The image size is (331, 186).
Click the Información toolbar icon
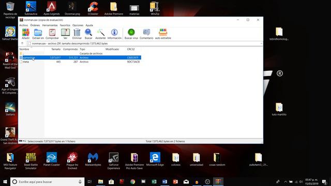(x=114, y=34)
